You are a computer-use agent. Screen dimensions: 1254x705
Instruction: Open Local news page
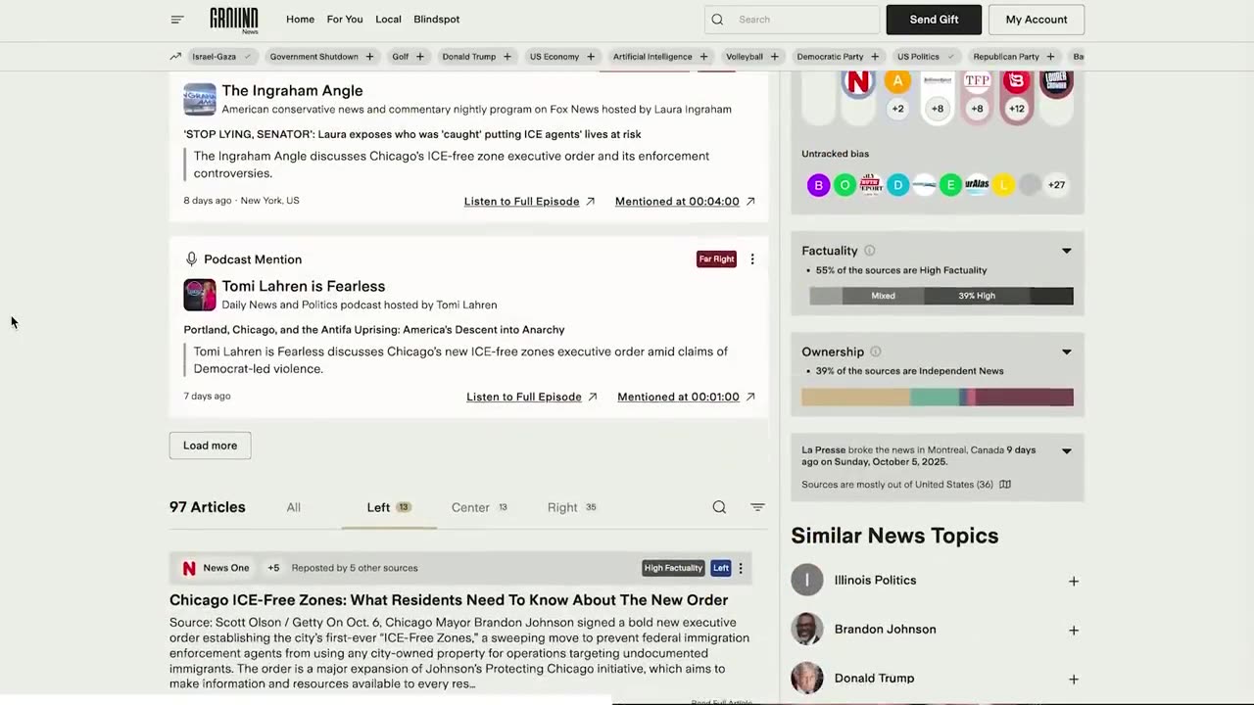tap(388, 20)
